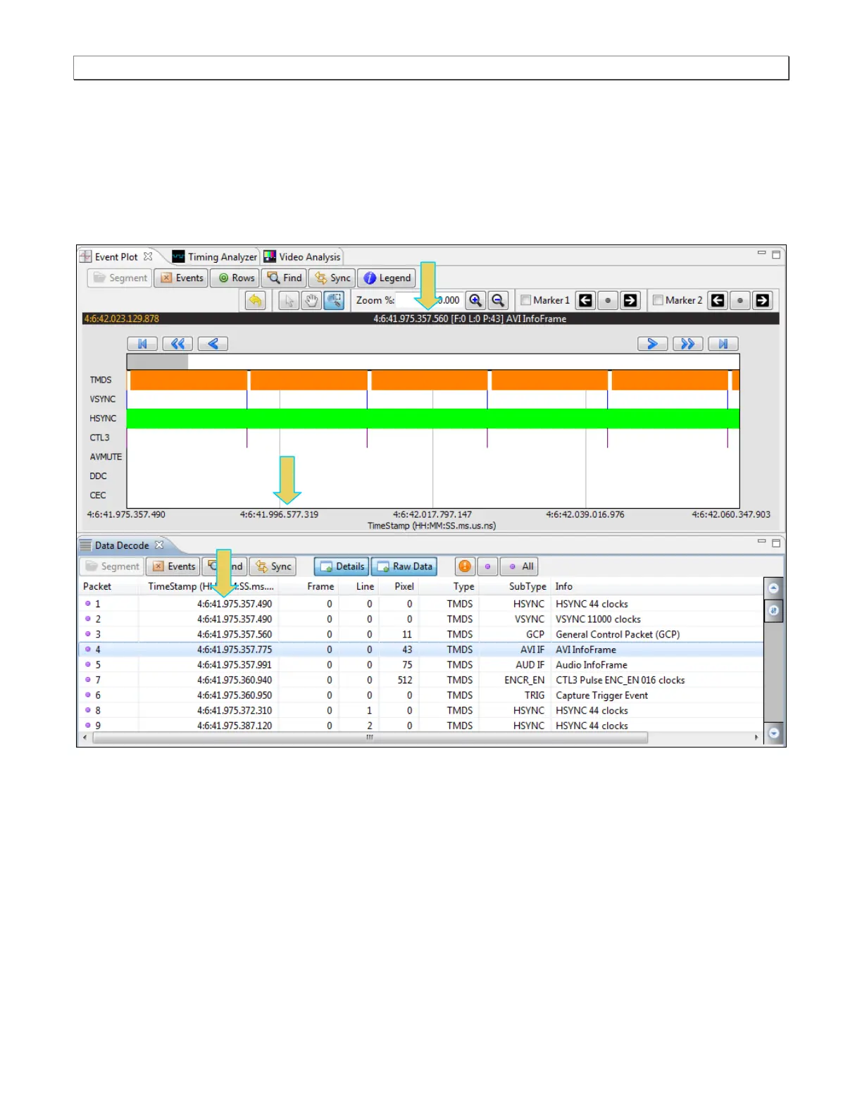Click the fast forward double-arrow button
This screenshot has width=862, height=1116.
(688, 344)
